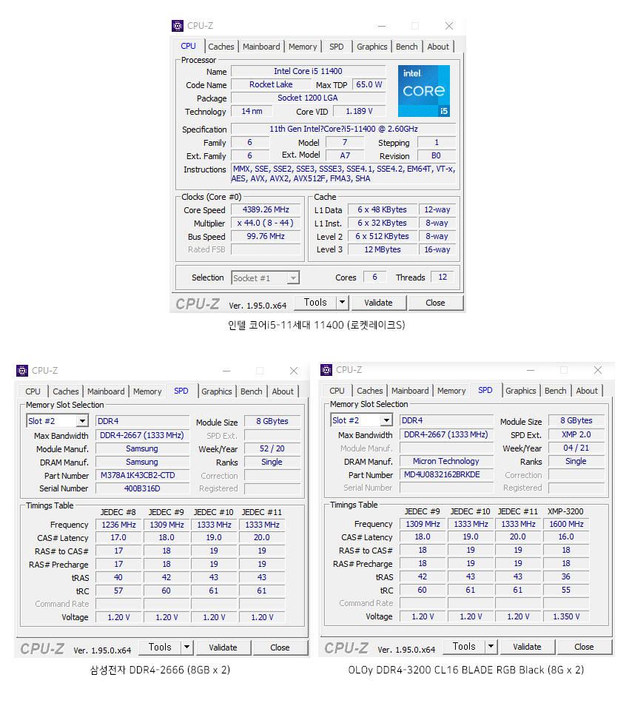Click SPD Ext. value XMP 2.0
The image size is (629, 703).
point(576,435)
